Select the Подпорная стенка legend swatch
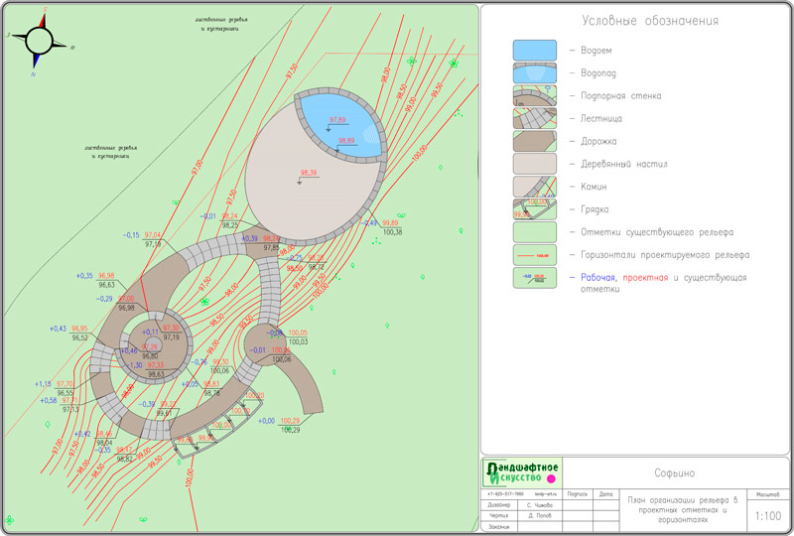 coord(535,95)
